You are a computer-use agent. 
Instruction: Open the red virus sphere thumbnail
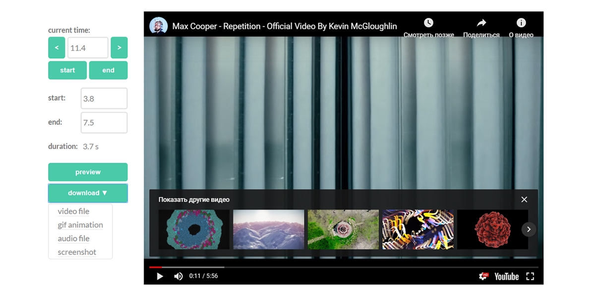click(492, 229)
